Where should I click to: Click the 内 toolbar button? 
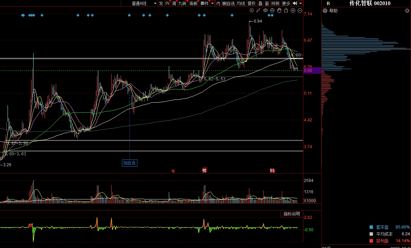[x=218, y=3]
